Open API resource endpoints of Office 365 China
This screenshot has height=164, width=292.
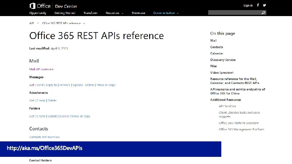[x=238, y=91]
